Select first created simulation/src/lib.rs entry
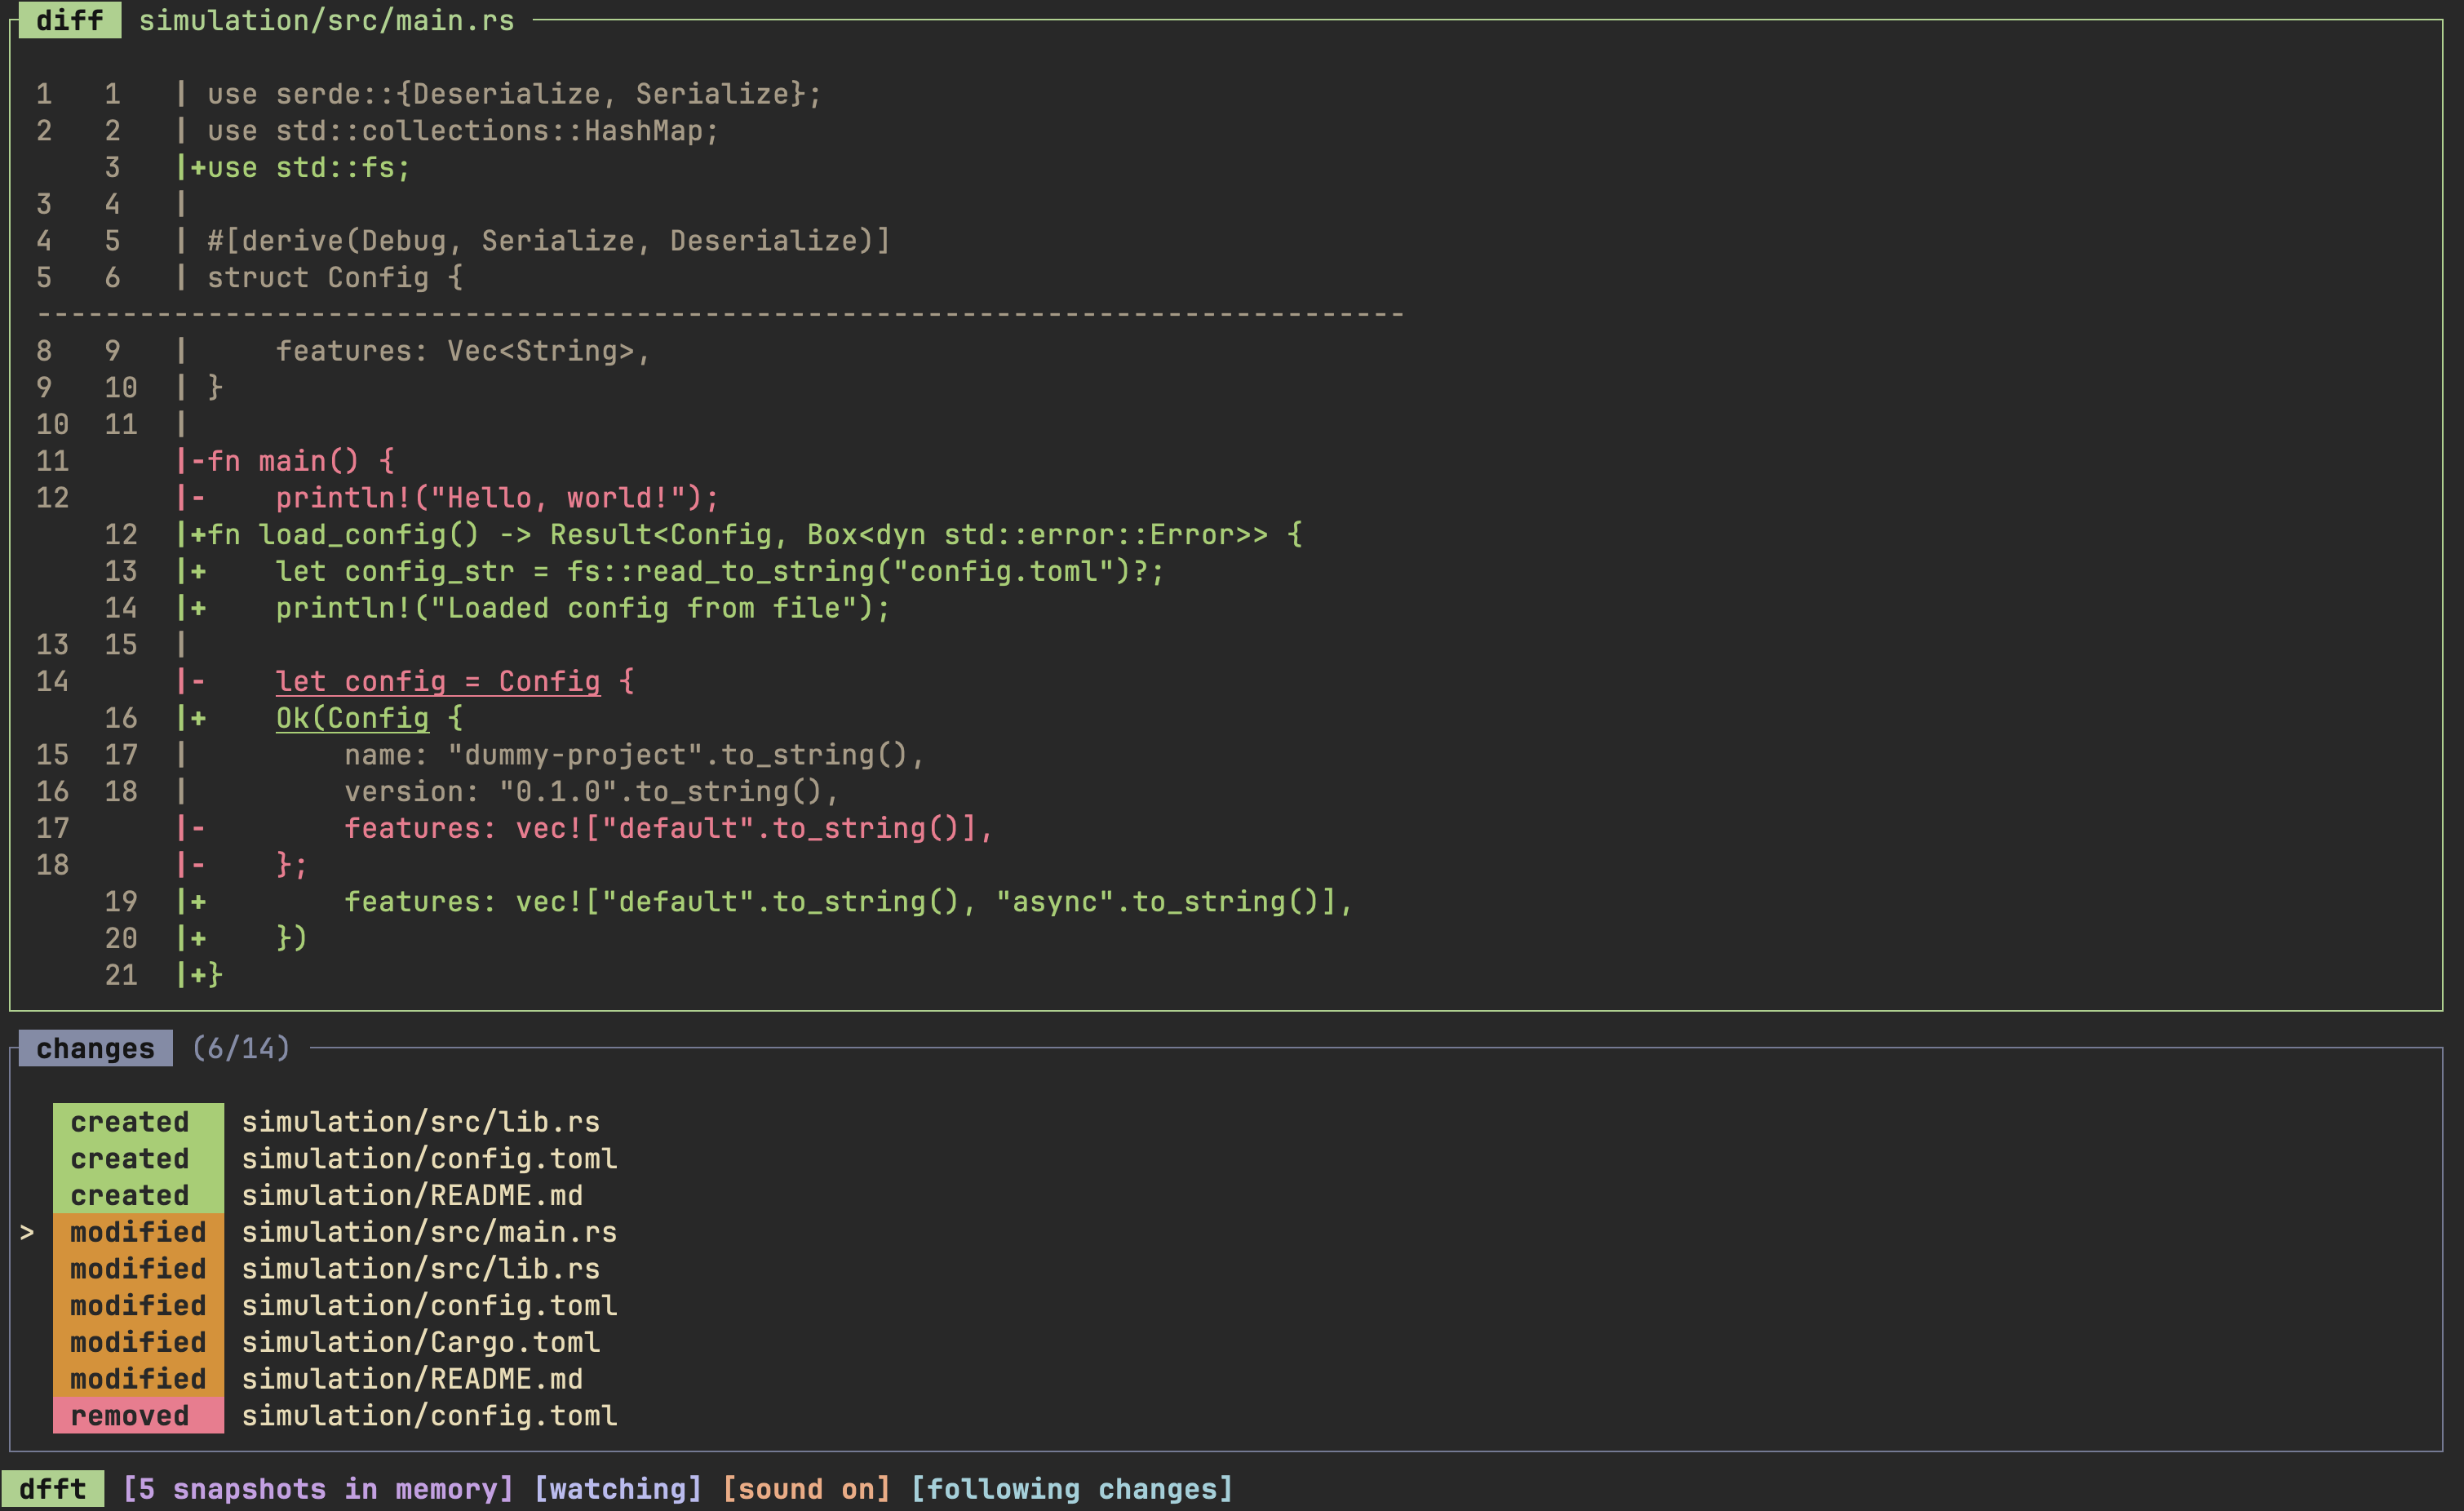The image size is (2464, 1511). coord(420,1122)
